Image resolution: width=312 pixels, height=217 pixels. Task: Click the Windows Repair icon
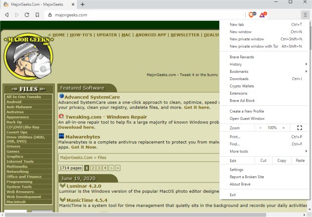coord(61,117)
